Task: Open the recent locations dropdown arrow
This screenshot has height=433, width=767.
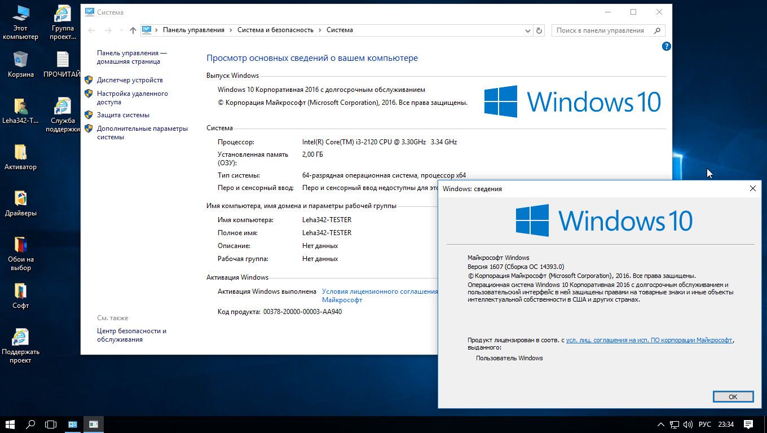Action: (x=121, y=30)
